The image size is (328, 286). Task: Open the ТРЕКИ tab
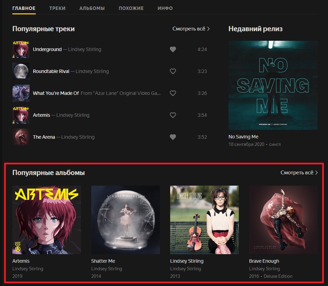[57, 8]
